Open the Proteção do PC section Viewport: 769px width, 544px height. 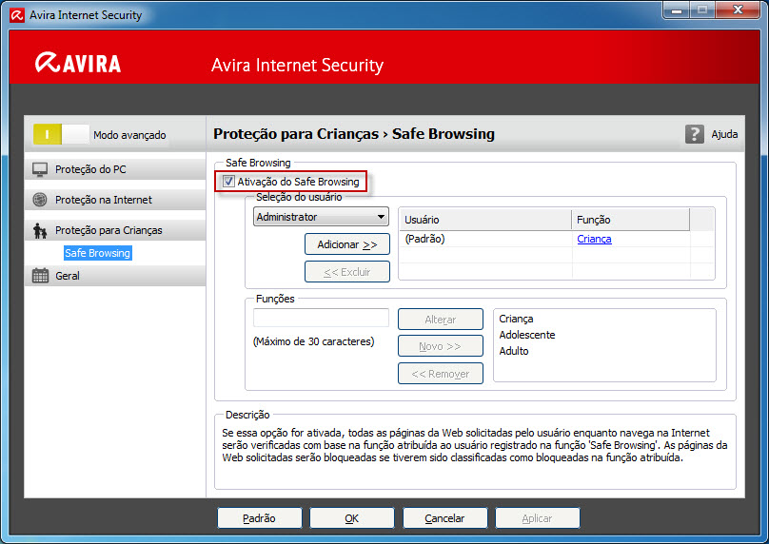(x=115, y=169)
